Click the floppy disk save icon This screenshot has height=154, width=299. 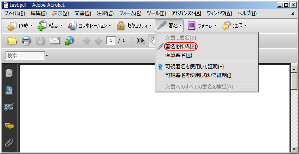[41, 41]
